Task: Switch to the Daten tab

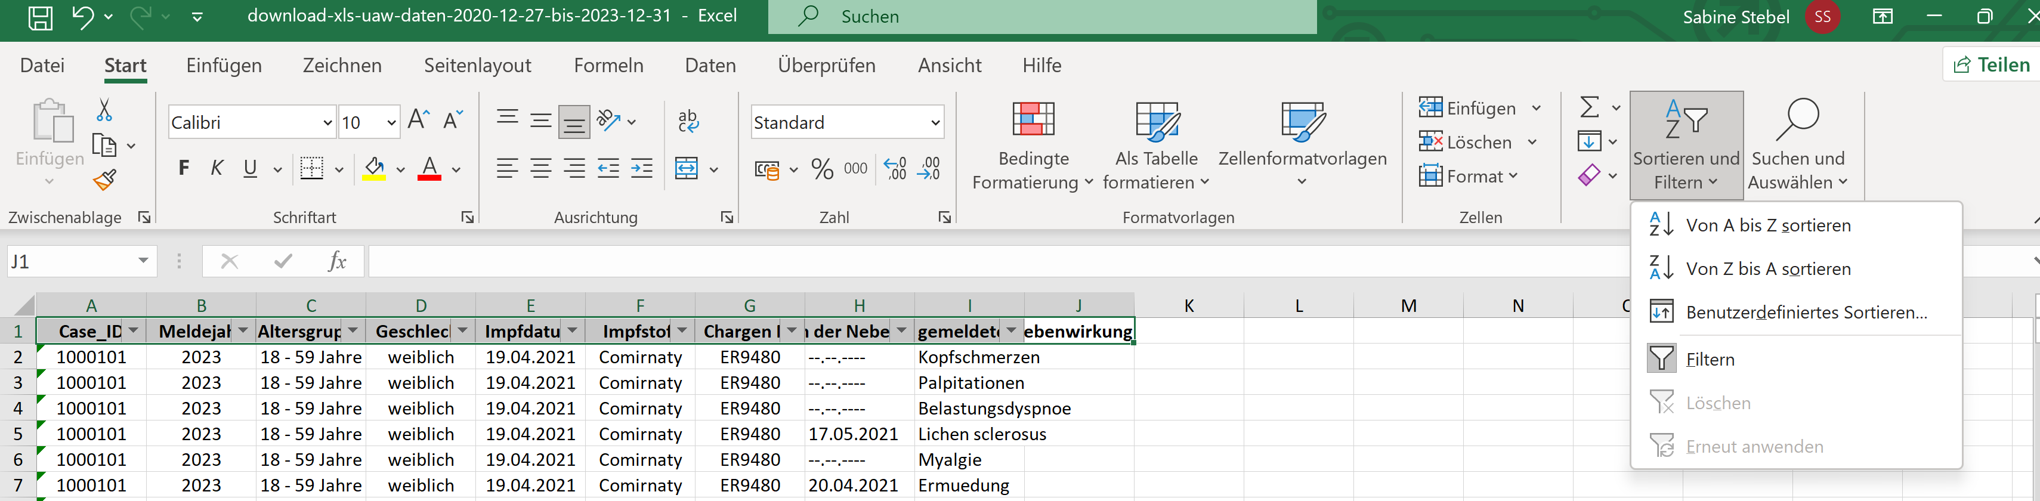Action: tap(710, 65)
